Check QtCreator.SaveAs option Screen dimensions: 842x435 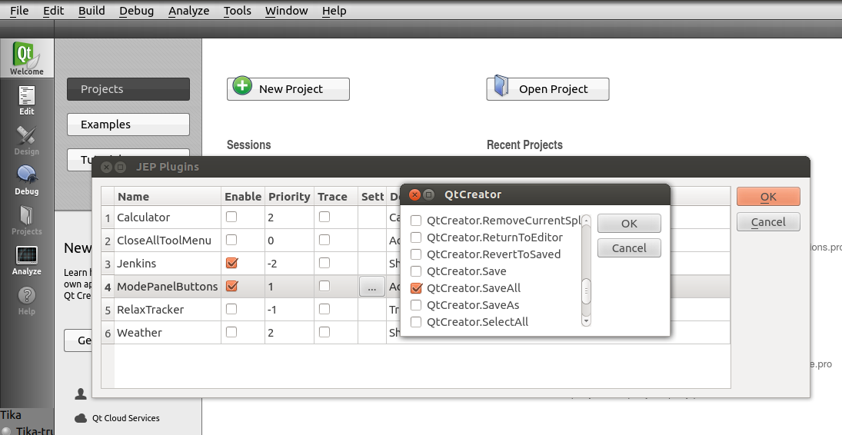click(416, 305)
